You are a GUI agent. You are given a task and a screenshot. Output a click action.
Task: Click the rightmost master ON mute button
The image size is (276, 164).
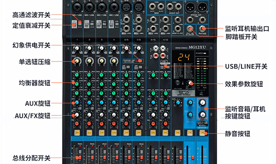202,133
